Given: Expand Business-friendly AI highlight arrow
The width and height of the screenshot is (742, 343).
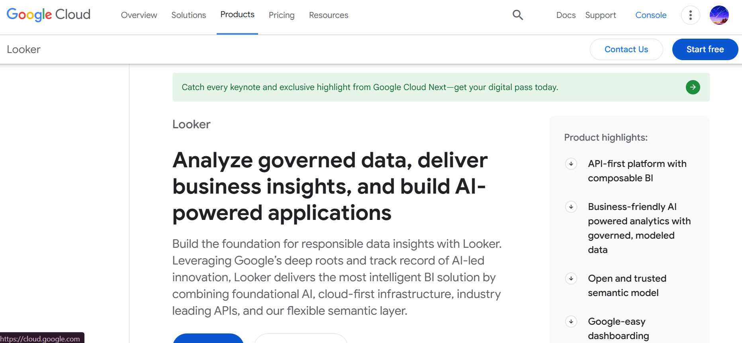Looking at the screenshot, I should point(571,207).
